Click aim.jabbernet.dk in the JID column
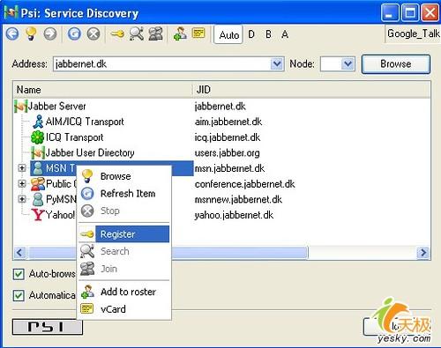The image size is (441, 348). 228,122
